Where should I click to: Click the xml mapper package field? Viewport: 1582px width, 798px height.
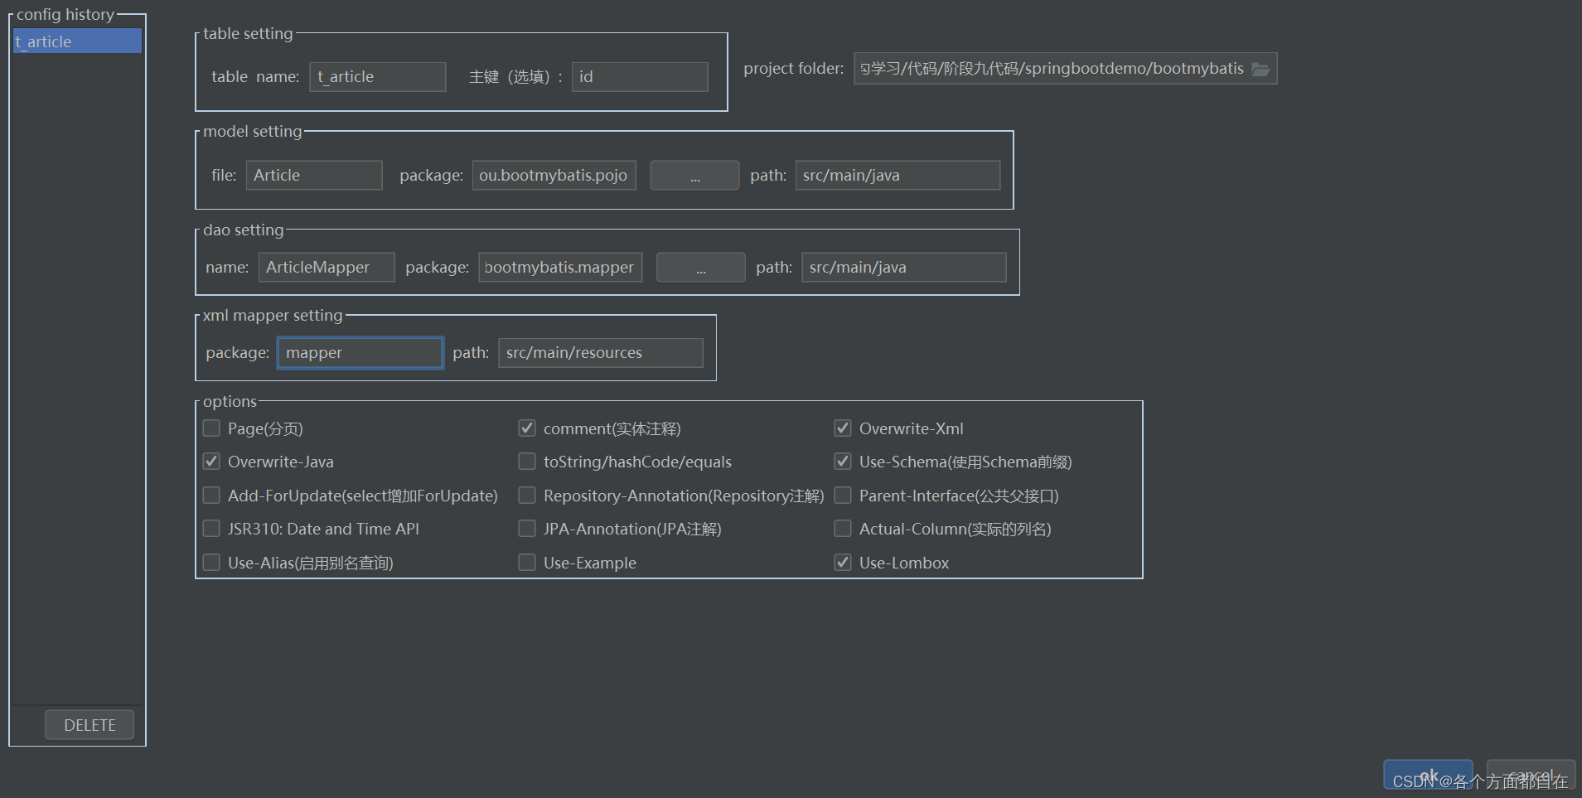[360, 352]
